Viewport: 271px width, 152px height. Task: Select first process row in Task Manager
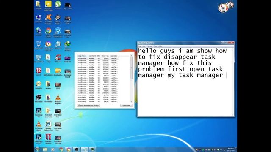(98, 58)
